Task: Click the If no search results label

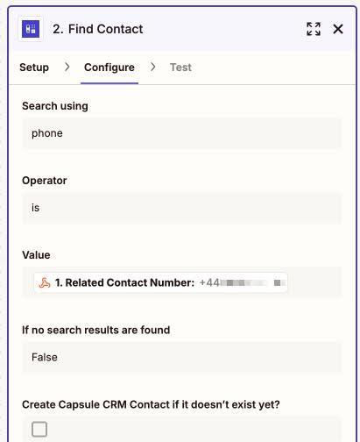Action: [x=95, y=330]
